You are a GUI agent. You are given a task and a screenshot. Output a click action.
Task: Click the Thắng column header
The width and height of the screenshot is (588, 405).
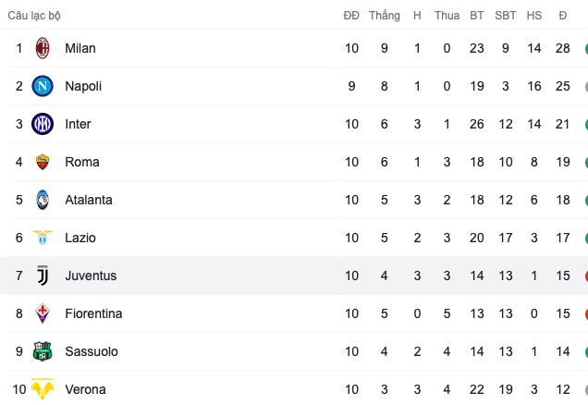tap(385, 16)
